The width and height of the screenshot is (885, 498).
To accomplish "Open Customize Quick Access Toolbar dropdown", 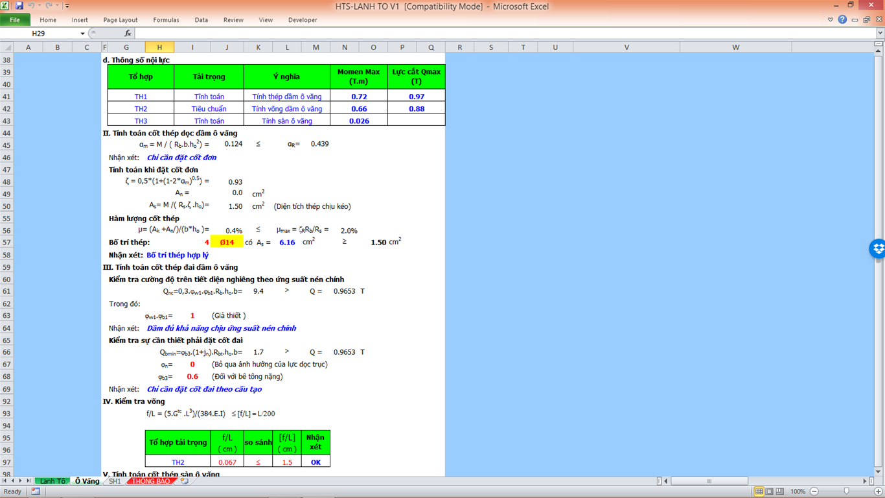I will click(67, 6).
